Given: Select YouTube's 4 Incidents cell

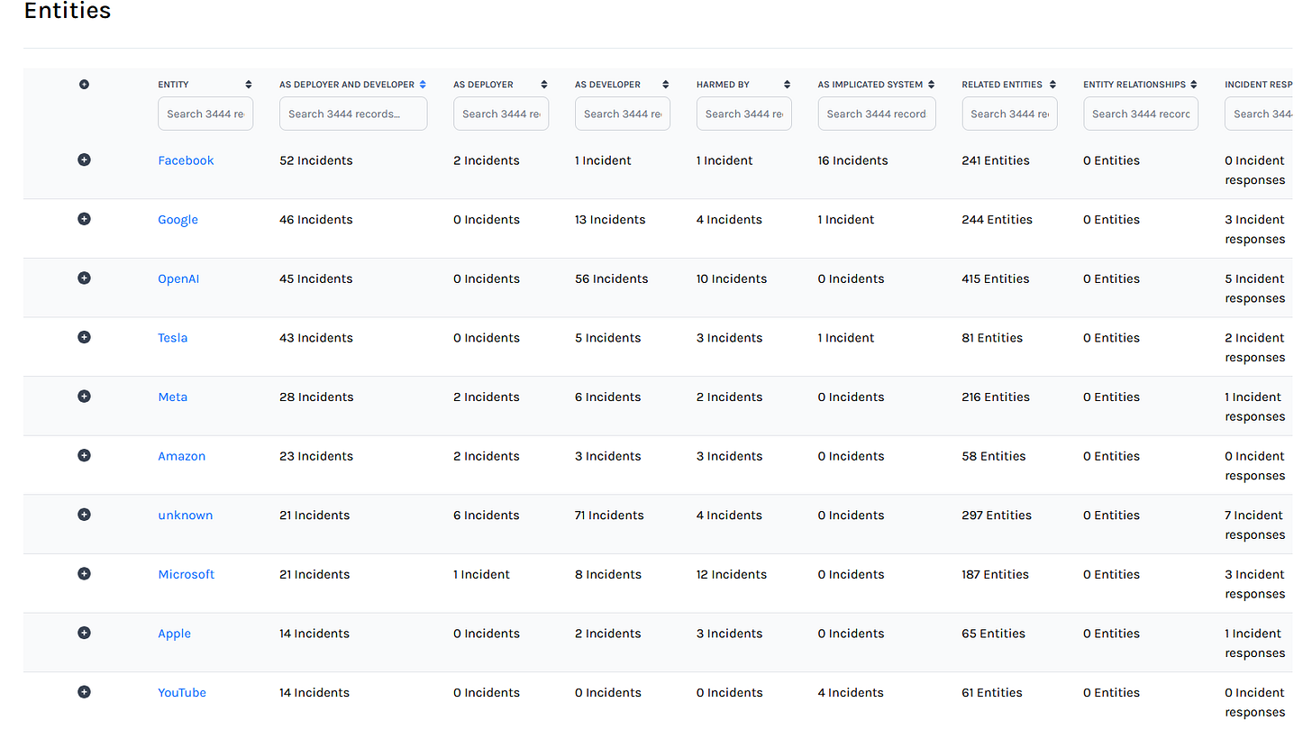Looking at the screenshot, I should click(852, 693).
